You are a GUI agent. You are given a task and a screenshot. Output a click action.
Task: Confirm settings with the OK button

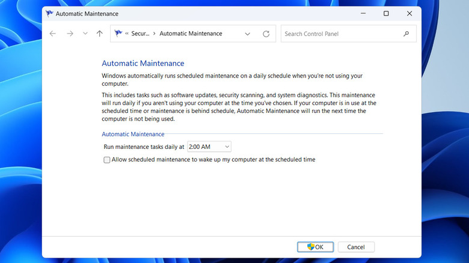pyautogui.click(x=315, y=247)
